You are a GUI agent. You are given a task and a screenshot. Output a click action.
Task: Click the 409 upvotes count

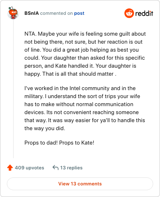click(x=30, y=168)
